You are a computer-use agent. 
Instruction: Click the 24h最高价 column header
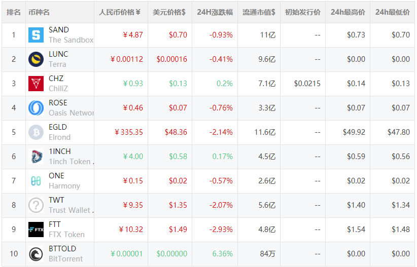[348, 12]
